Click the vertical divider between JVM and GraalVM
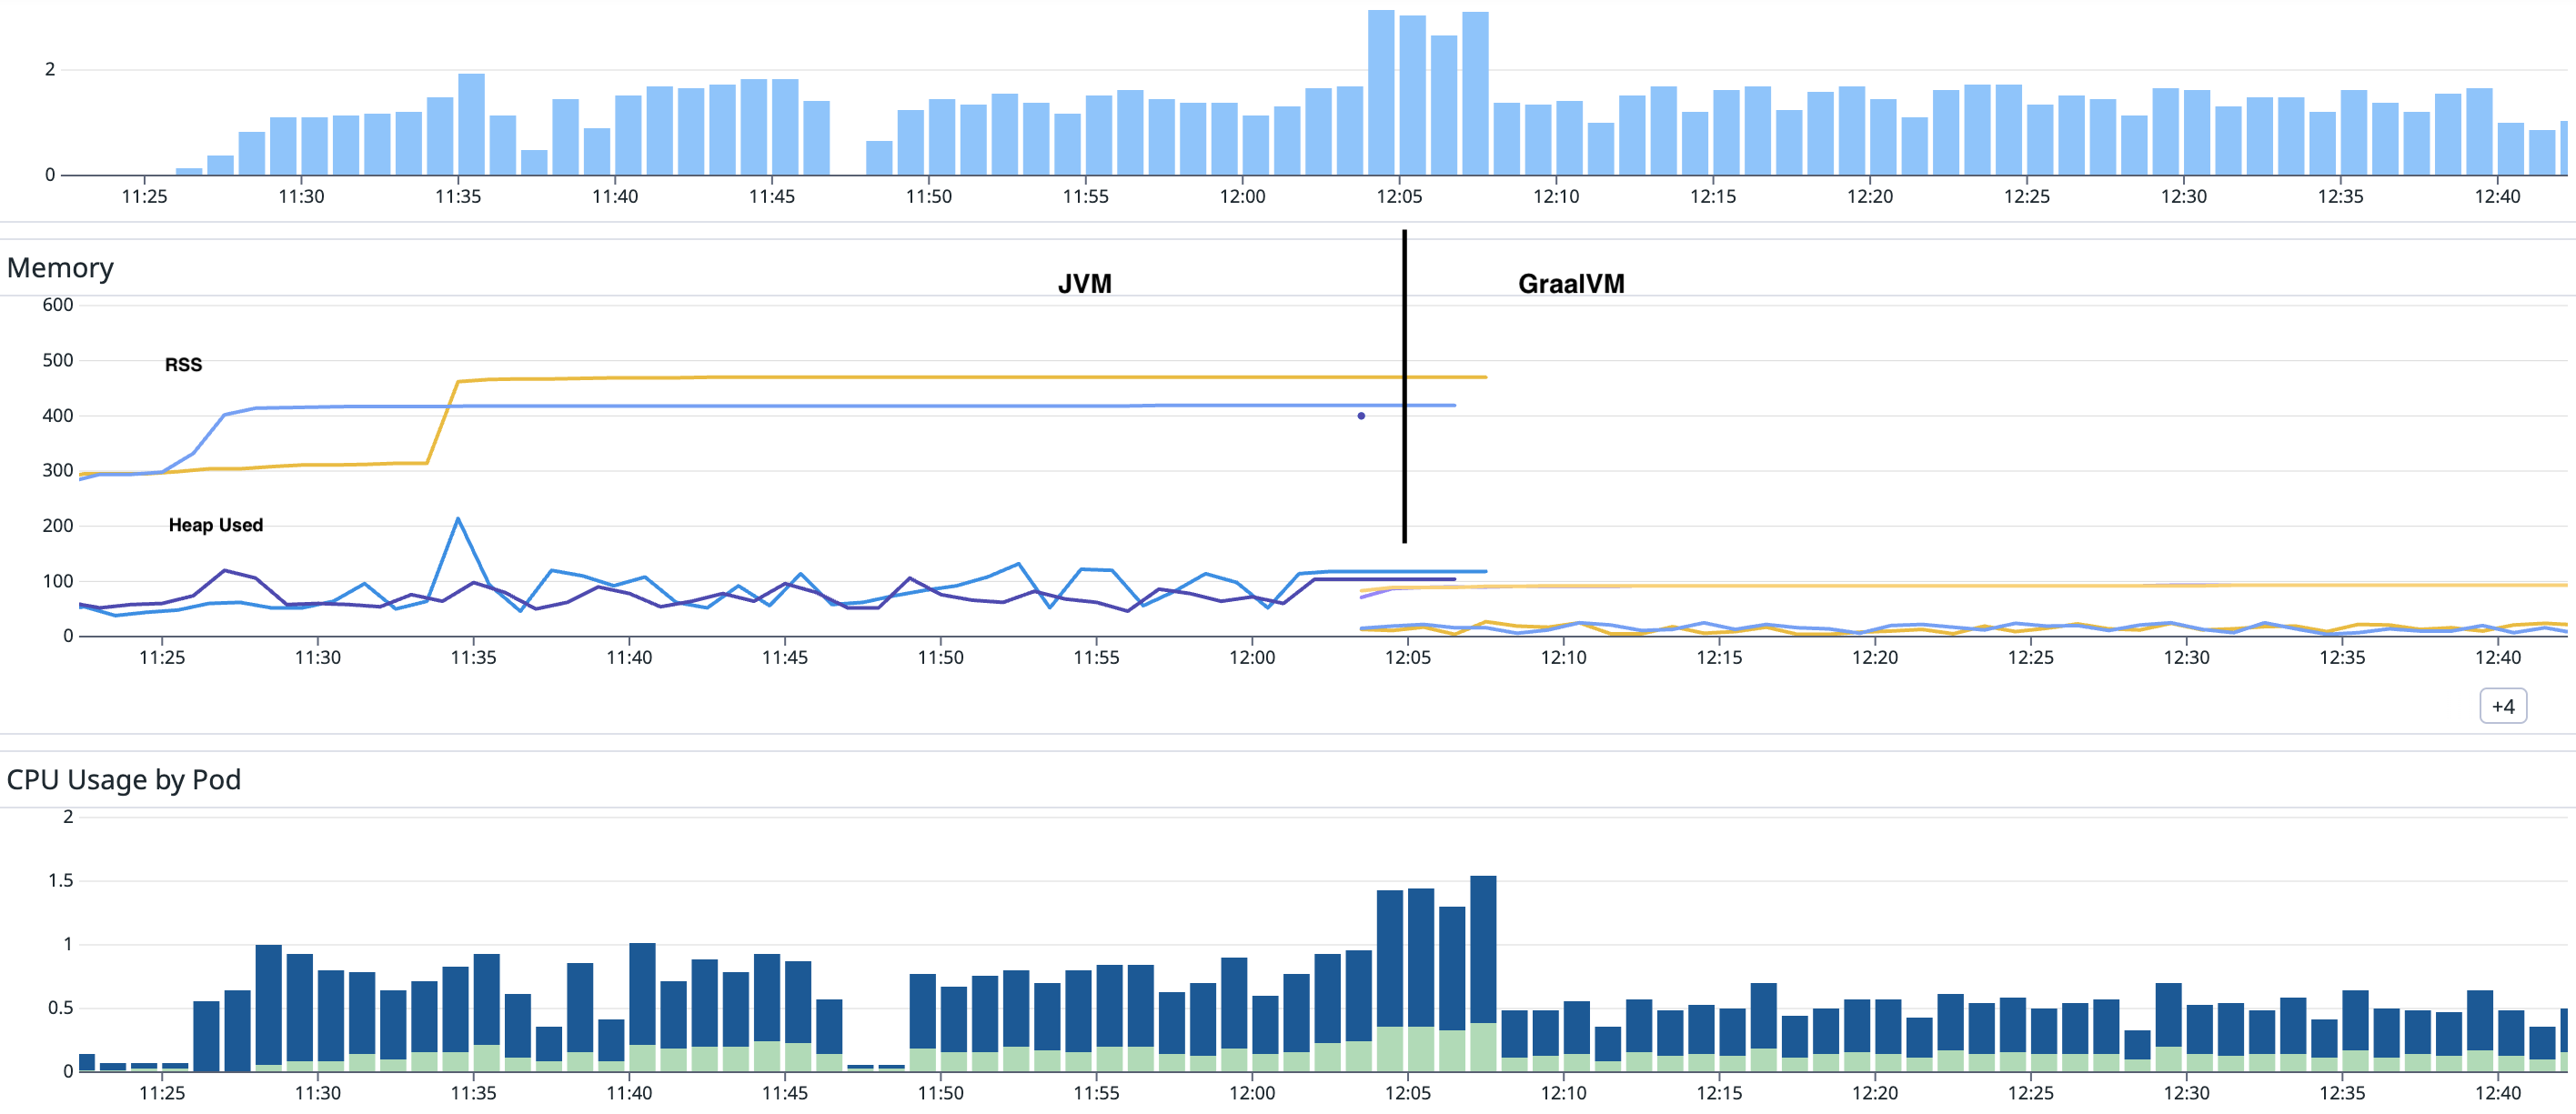The width and height of the screenshot is (2576, 1114). click(x=1404, y=400)
